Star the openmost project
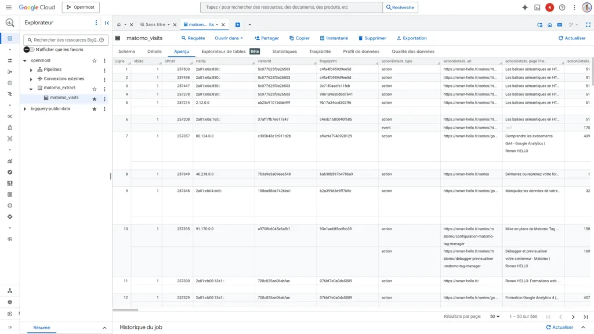 (95, 60)
